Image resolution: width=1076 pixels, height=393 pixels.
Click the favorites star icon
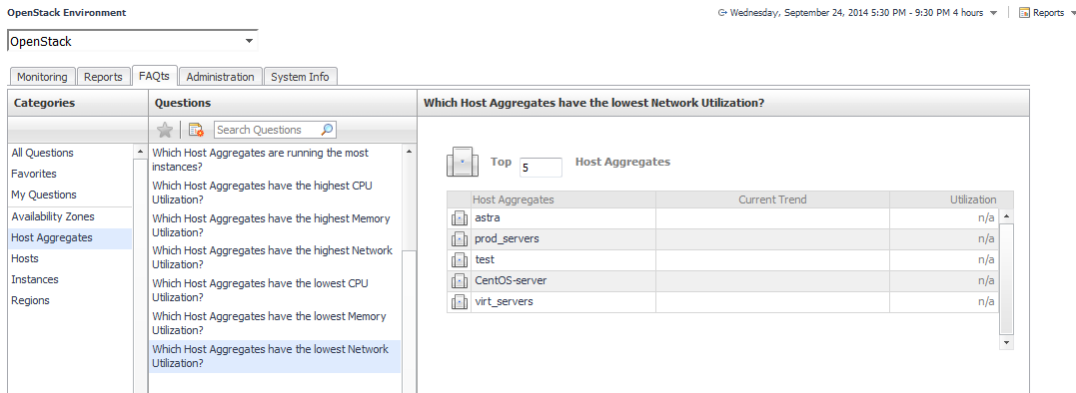pos(165,130)
